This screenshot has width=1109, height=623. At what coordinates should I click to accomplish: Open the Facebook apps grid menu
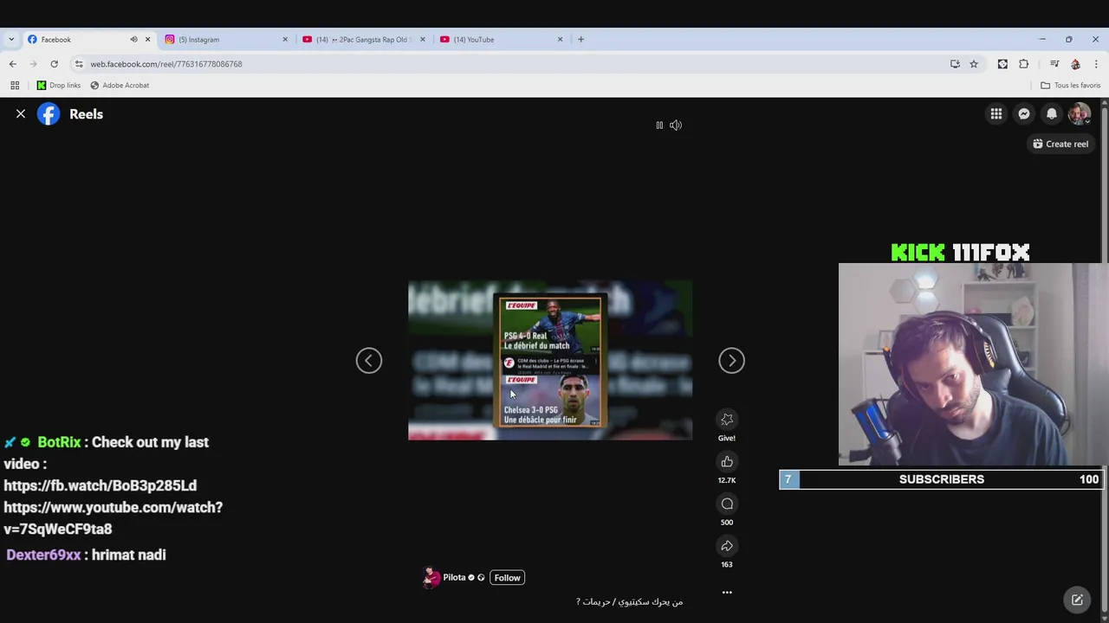pos(996,114)
